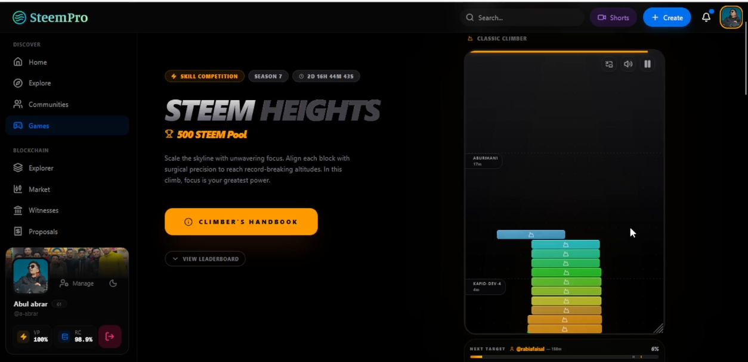748x362 pixels.
Task: Click the Witnesses bank icon
Action: [18, 210]
